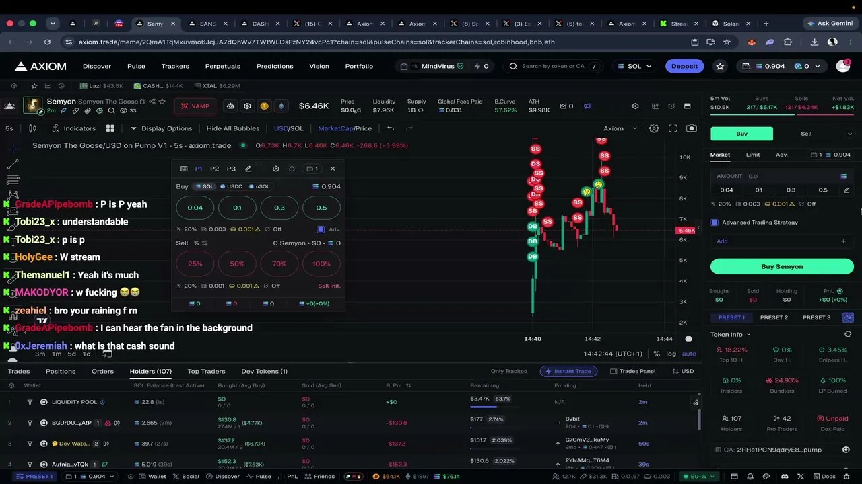Sell 50% from the floating panel
The height and width of the screenshot is (484, 862).
pos(237,264)
